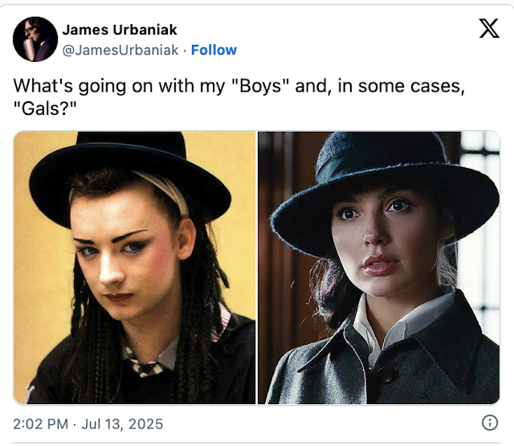
Task: Open the left photo with yellow background
Action: click(x=134, y=268)
